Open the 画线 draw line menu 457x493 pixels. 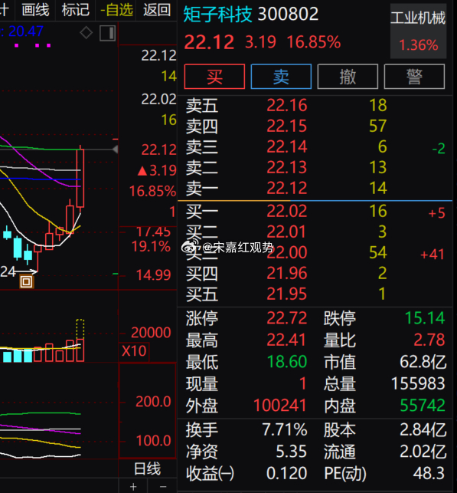point(35,10)
